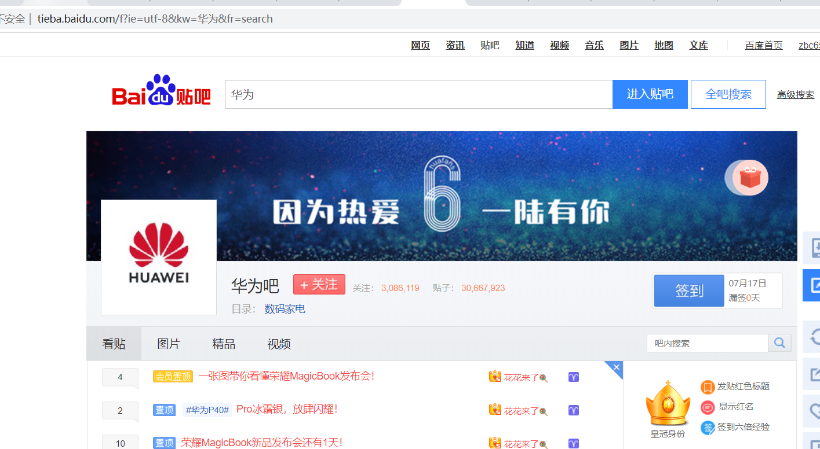
Task: Open post Pro冰霜银,放肆闪耀!
Action: click(x=287, y=409)
